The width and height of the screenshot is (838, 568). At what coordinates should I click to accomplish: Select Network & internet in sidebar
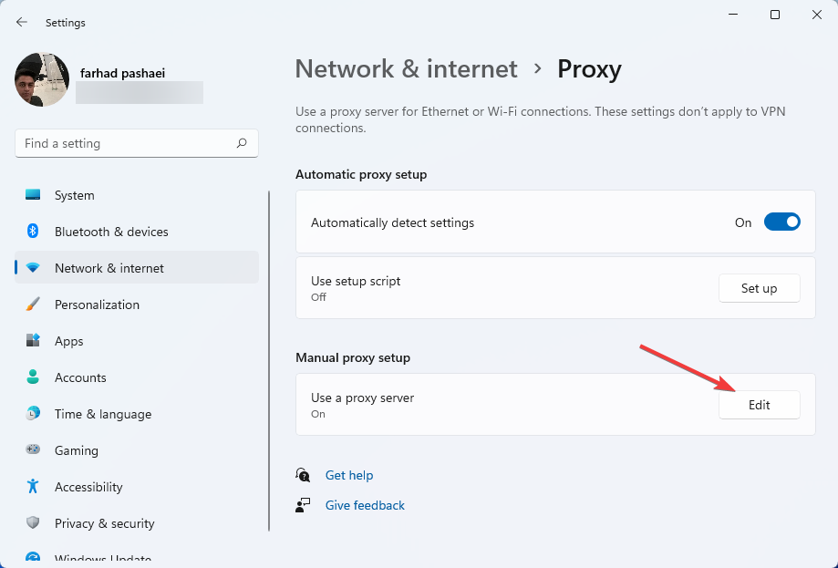[109, 268]
